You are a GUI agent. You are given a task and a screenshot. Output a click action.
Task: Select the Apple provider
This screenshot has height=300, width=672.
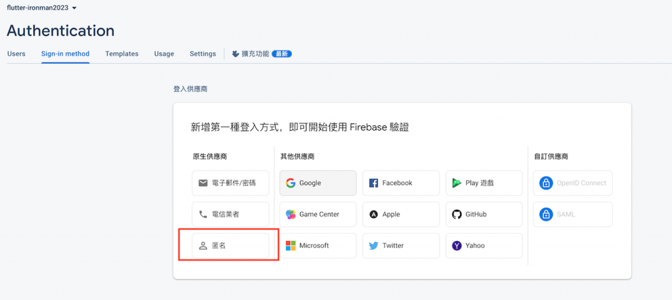tap(401, 214)
